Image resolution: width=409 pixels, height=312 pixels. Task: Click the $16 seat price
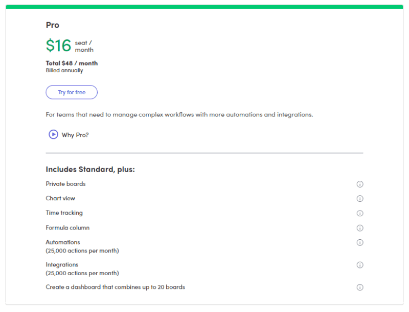click(x=58, y=46)
